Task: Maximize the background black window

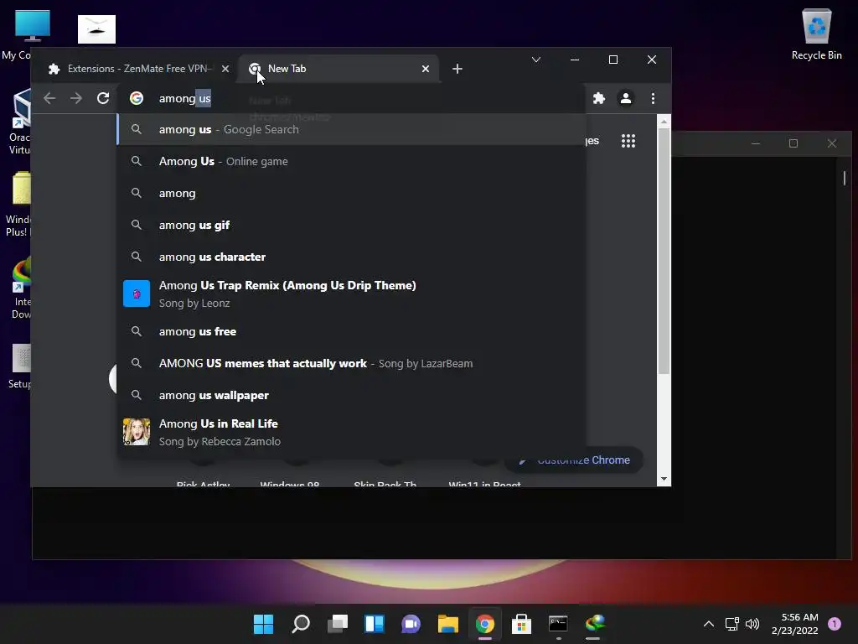Action: [x=793, y=143]
